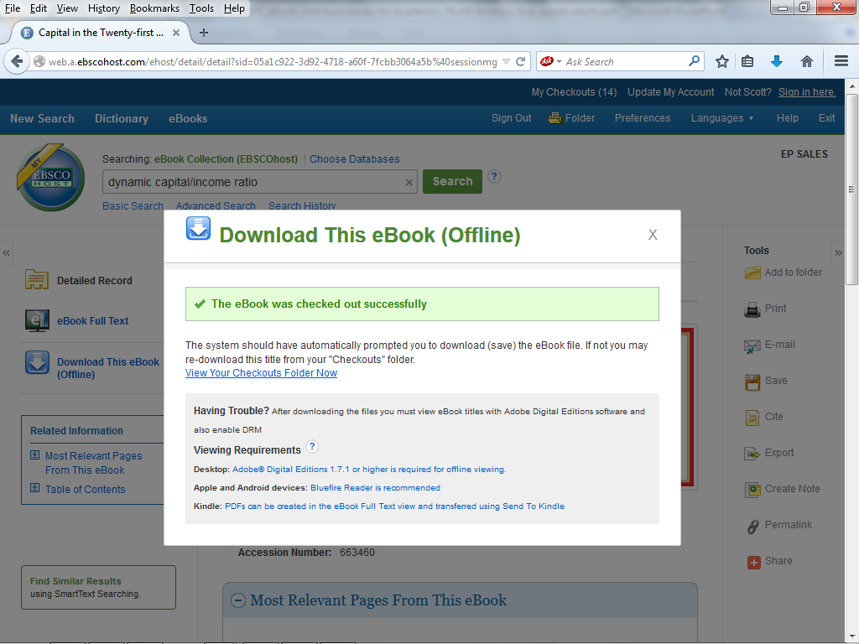859x644 pixels.
Task: Click the Print tool icon
Action: (x=752, y=309)
